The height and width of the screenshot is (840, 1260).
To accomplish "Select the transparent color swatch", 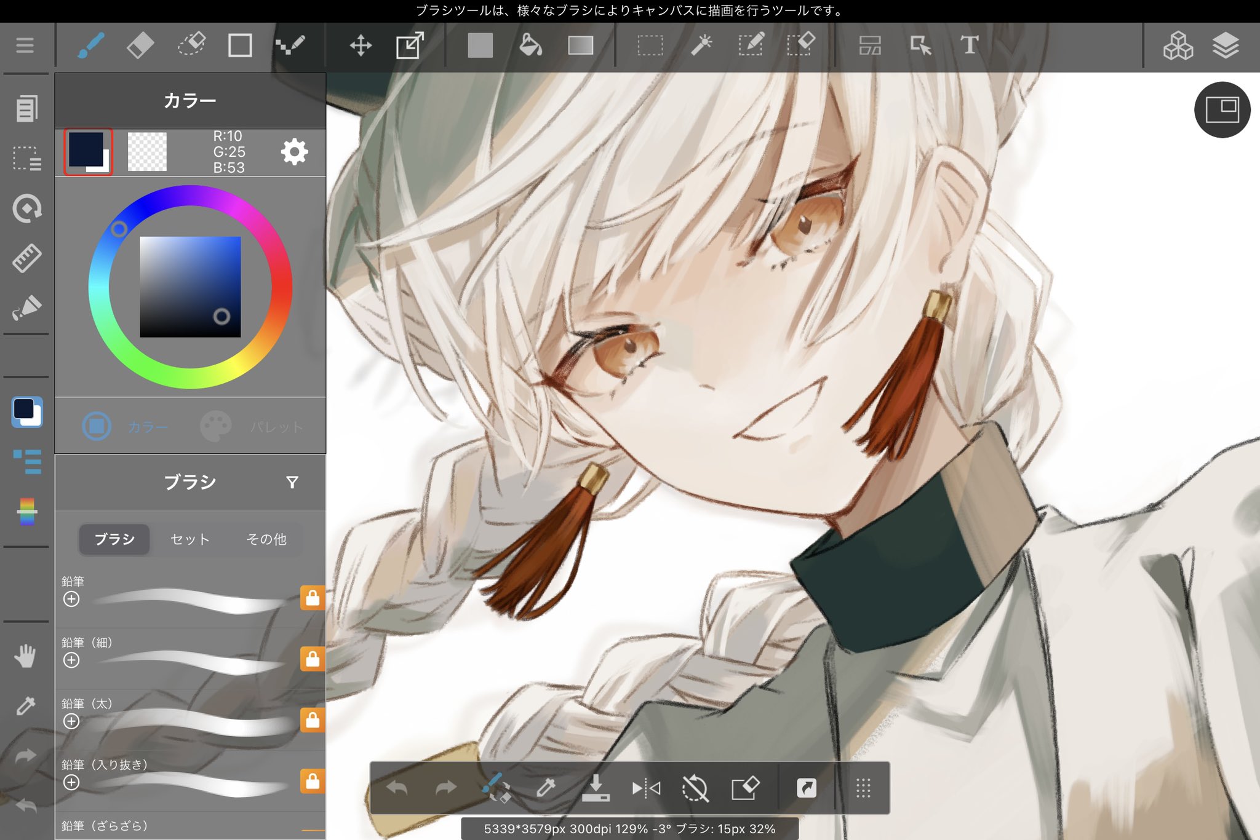I will (147, 152).
